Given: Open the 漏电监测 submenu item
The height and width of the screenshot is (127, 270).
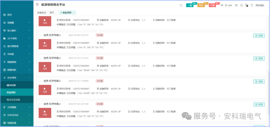Looking at the screenshot, I should [x=17, y=85].
